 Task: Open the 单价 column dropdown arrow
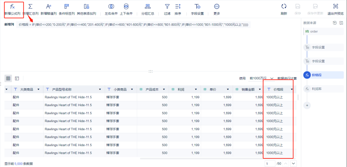tap(228, 89)
